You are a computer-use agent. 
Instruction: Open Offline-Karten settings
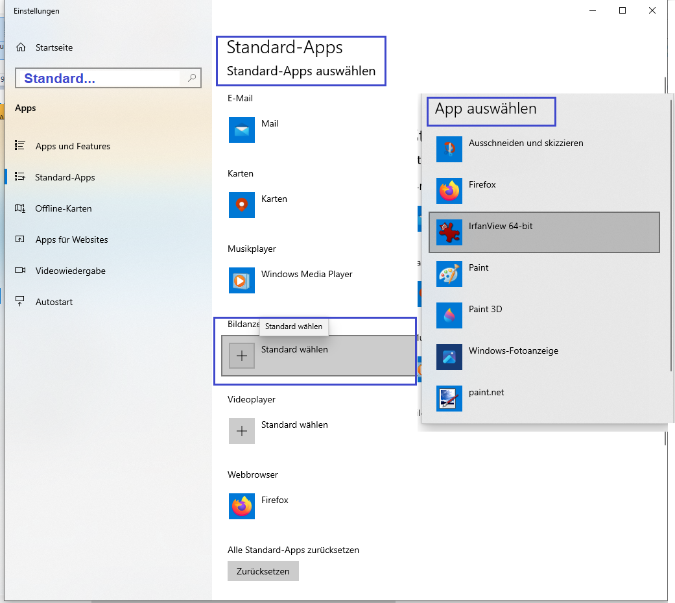coord(108,208)
